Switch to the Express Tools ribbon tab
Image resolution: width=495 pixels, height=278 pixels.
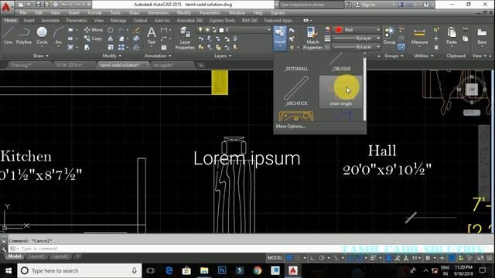pos(222,21)
